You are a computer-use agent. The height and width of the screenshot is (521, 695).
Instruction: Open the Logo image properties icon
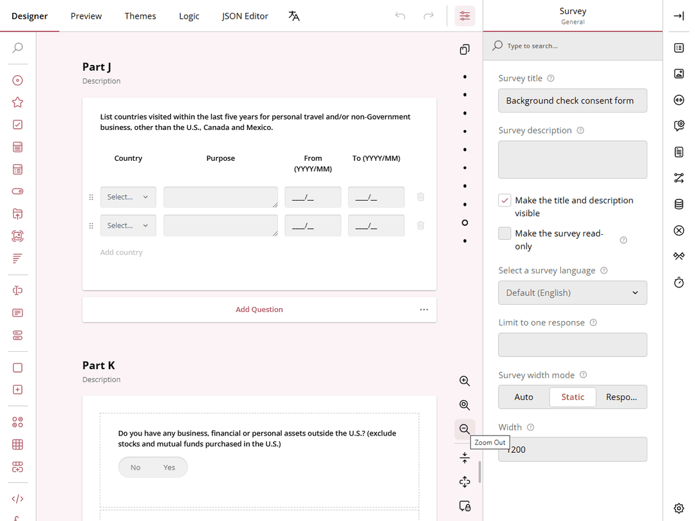[679, 73]
